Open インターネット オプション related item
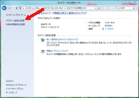139x98 pixels. (x=15, y=89)
